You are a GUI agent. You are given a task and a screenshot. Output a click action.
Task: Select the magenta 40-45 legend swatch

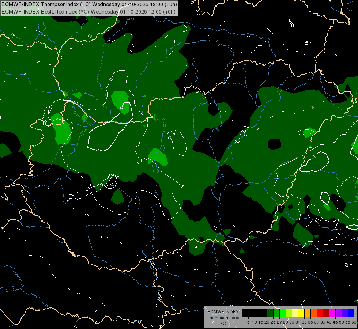click(332, 313)
